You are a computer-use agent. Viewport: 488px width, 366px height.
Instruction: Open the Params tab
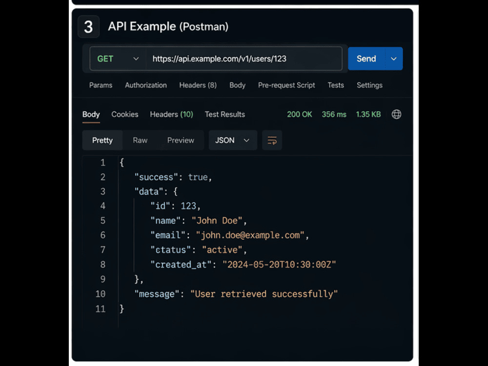[101, 85]
